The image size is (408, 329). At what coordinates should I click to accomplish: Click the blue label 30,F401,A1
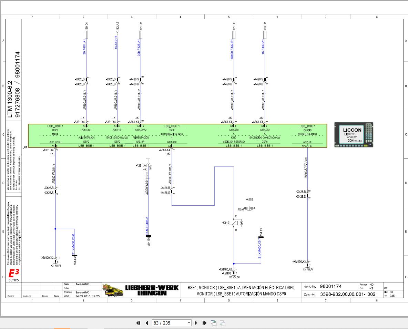click(84, 47)
